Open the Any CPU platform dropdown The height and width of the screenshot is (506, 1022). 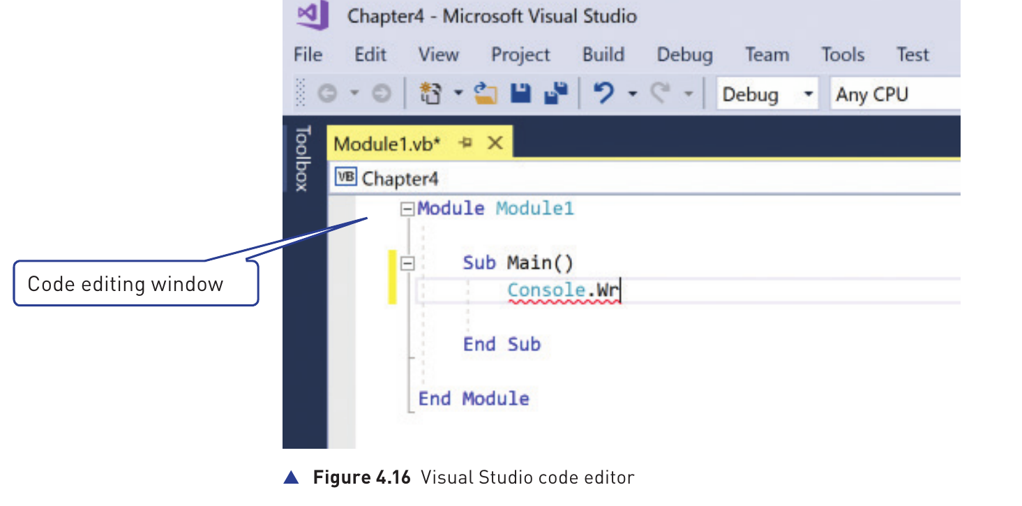(x=896, y=94)
